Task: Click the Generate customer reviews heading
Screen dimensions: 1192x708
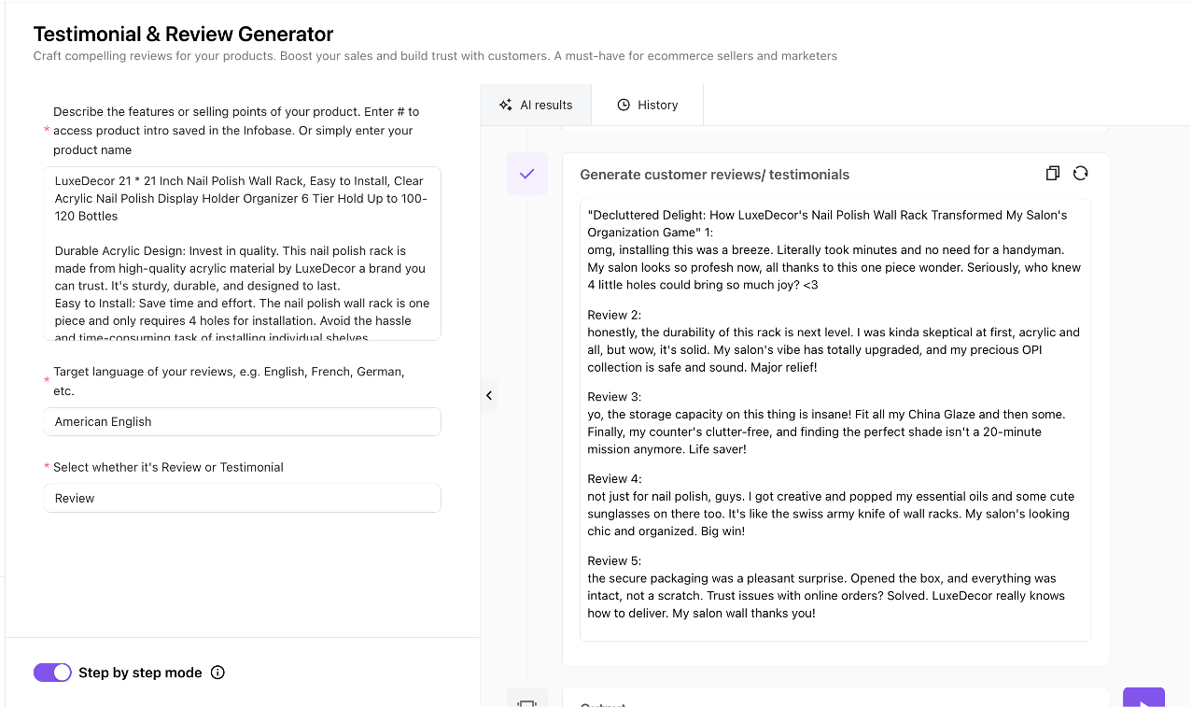Action: click(714, 174)
